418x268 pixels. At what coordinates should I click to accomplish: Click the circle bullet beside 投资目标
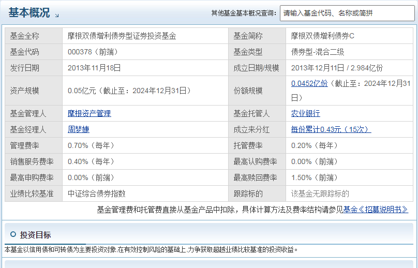pos(13,234)
